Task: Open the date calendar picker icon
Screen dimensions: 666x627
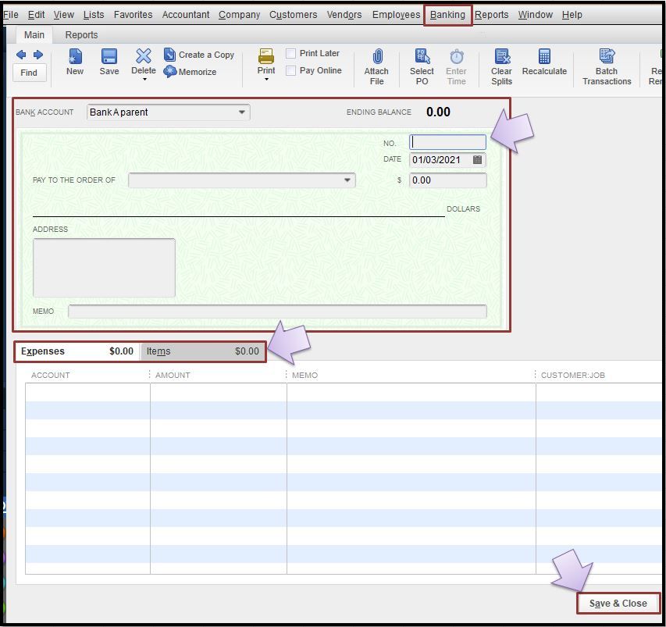Action: click(477, 160)
